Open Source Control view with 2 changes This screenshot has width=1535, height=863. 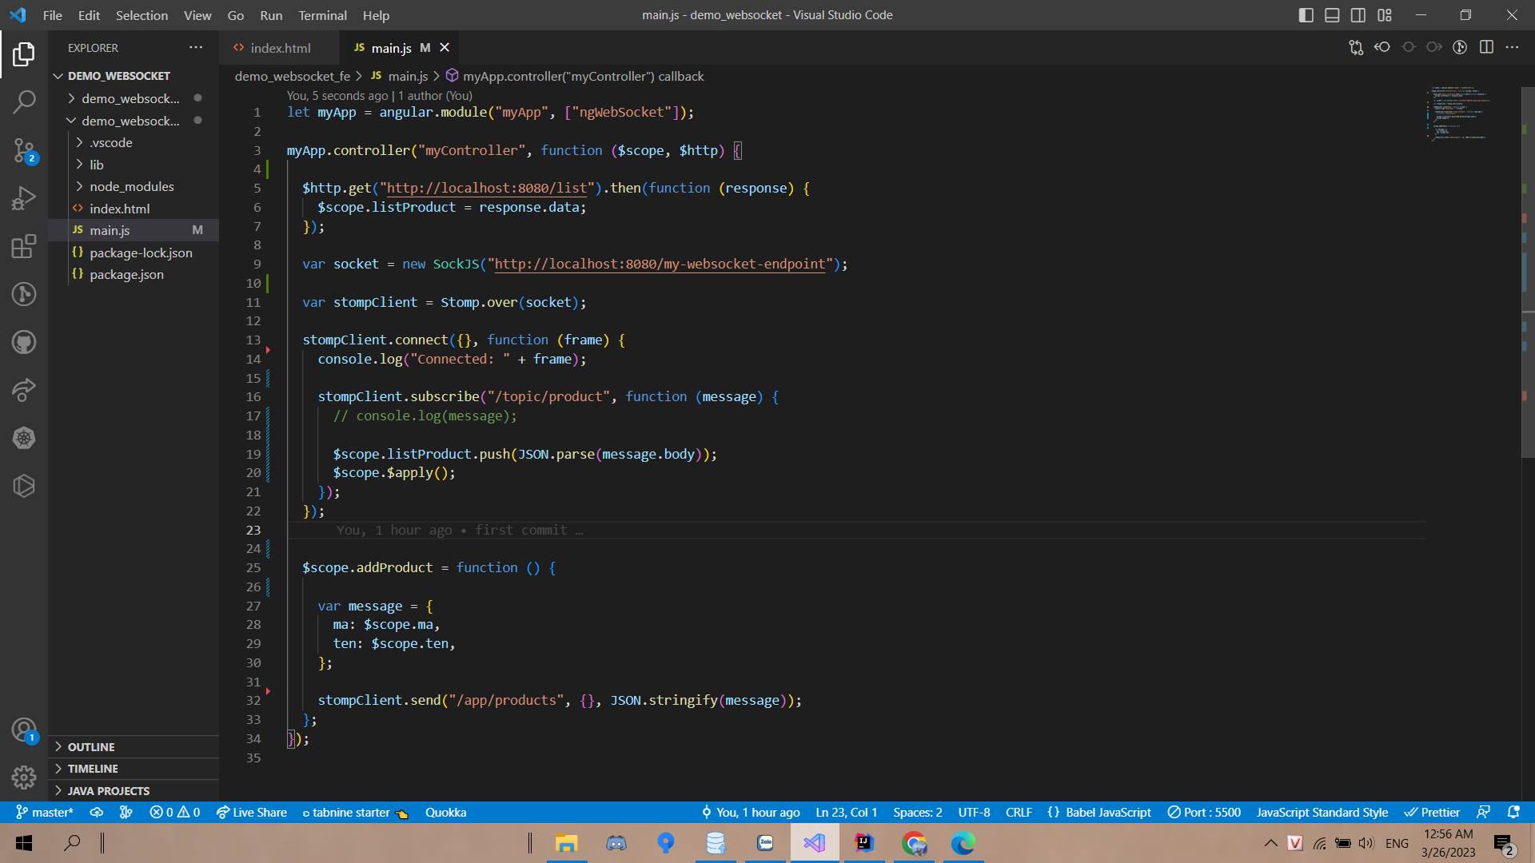pyautogui.click(x=24, y=150)
